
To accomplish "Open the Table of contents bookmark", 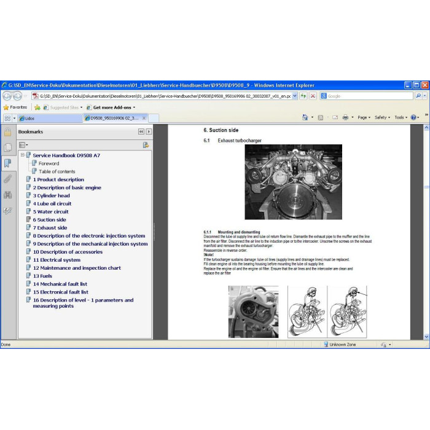I will pyautogui.click(x=57, y=171).
